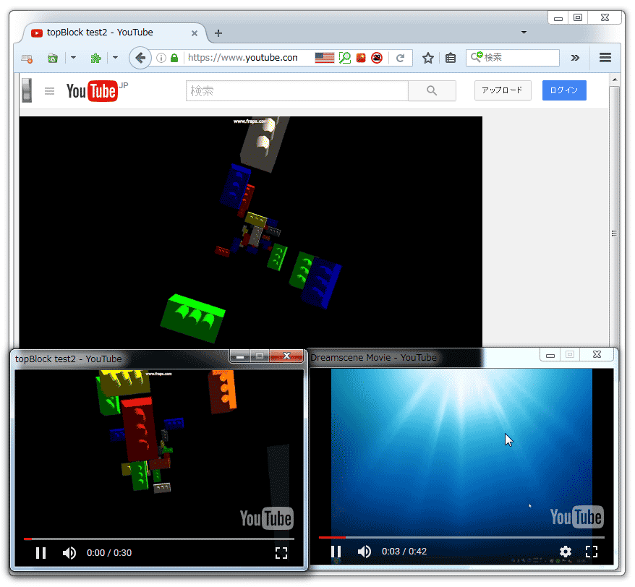
Task: Click the red prohibited-circle icon in the address bar
Action: pos(377,58)
